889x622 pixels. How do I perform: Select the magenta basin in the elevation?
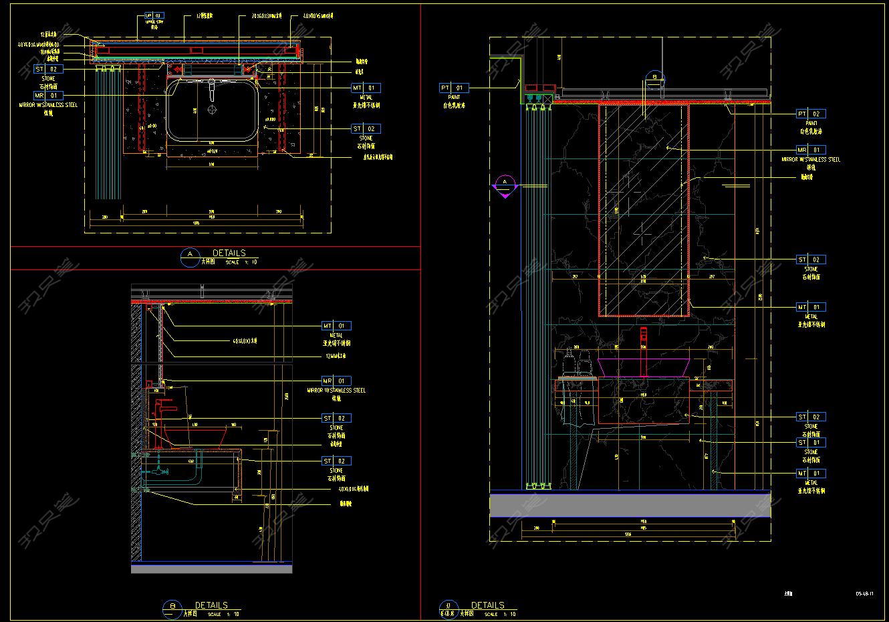[644, 367]
